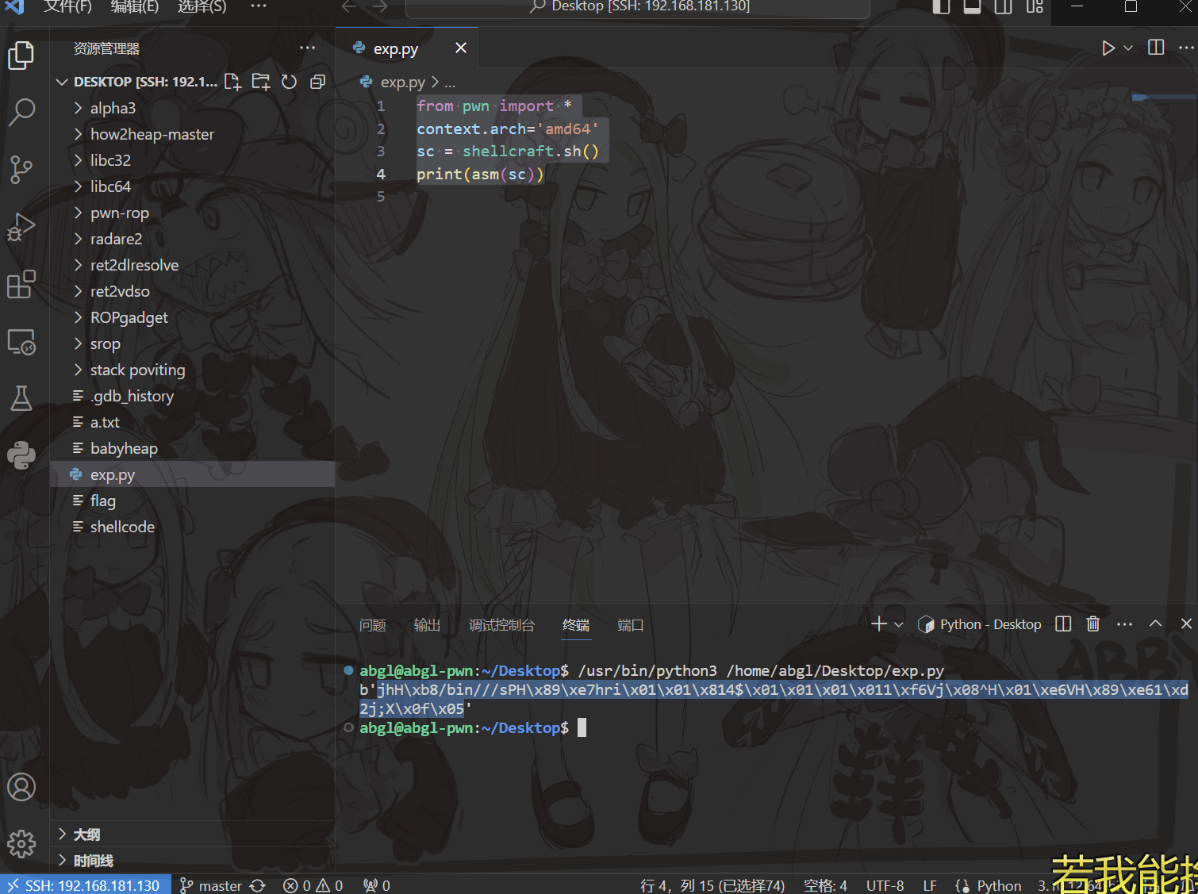Expand the how2heap-master folder
The width and height of the screenshot is (1198, 894).
pyautogui.click(x=152, y=134)
